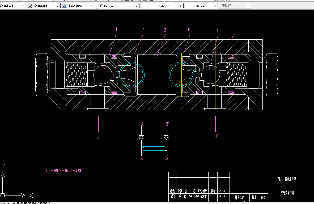The width and height of the screenshot is (314, 204).
Task: Open the lineweight control ByLayer dropdown
Action: (x=215, y=6)
